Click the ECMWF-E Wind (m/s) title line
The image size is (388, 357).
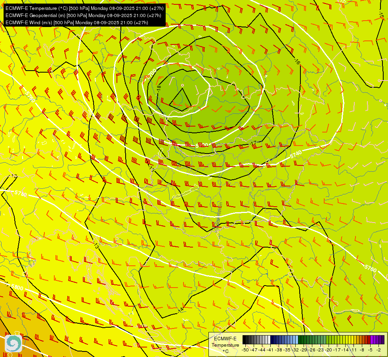tap(77, 23)
